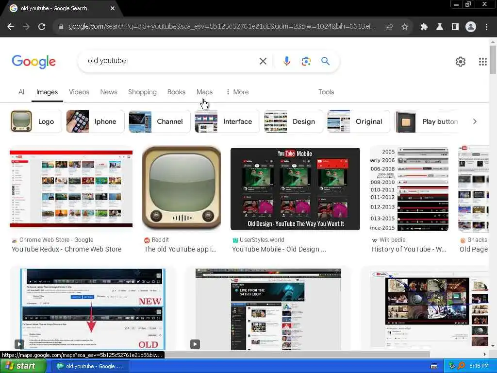Open the Tools filter options
497x373 pixels.
(x=326, y=92)
